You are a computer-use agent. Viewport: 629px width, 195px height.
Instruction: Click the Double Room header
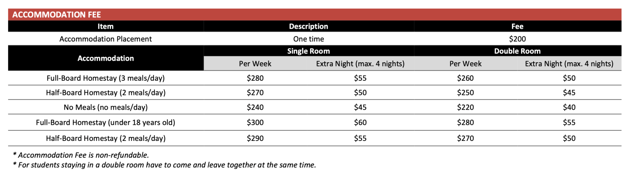tap(517, 51)
